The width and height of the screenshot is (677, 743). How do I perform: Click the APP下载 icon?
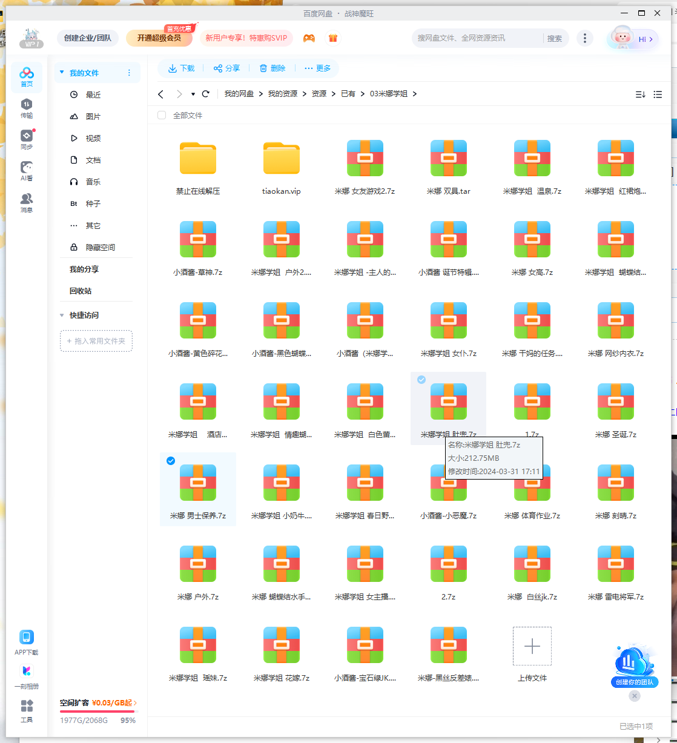click(27, 642)
